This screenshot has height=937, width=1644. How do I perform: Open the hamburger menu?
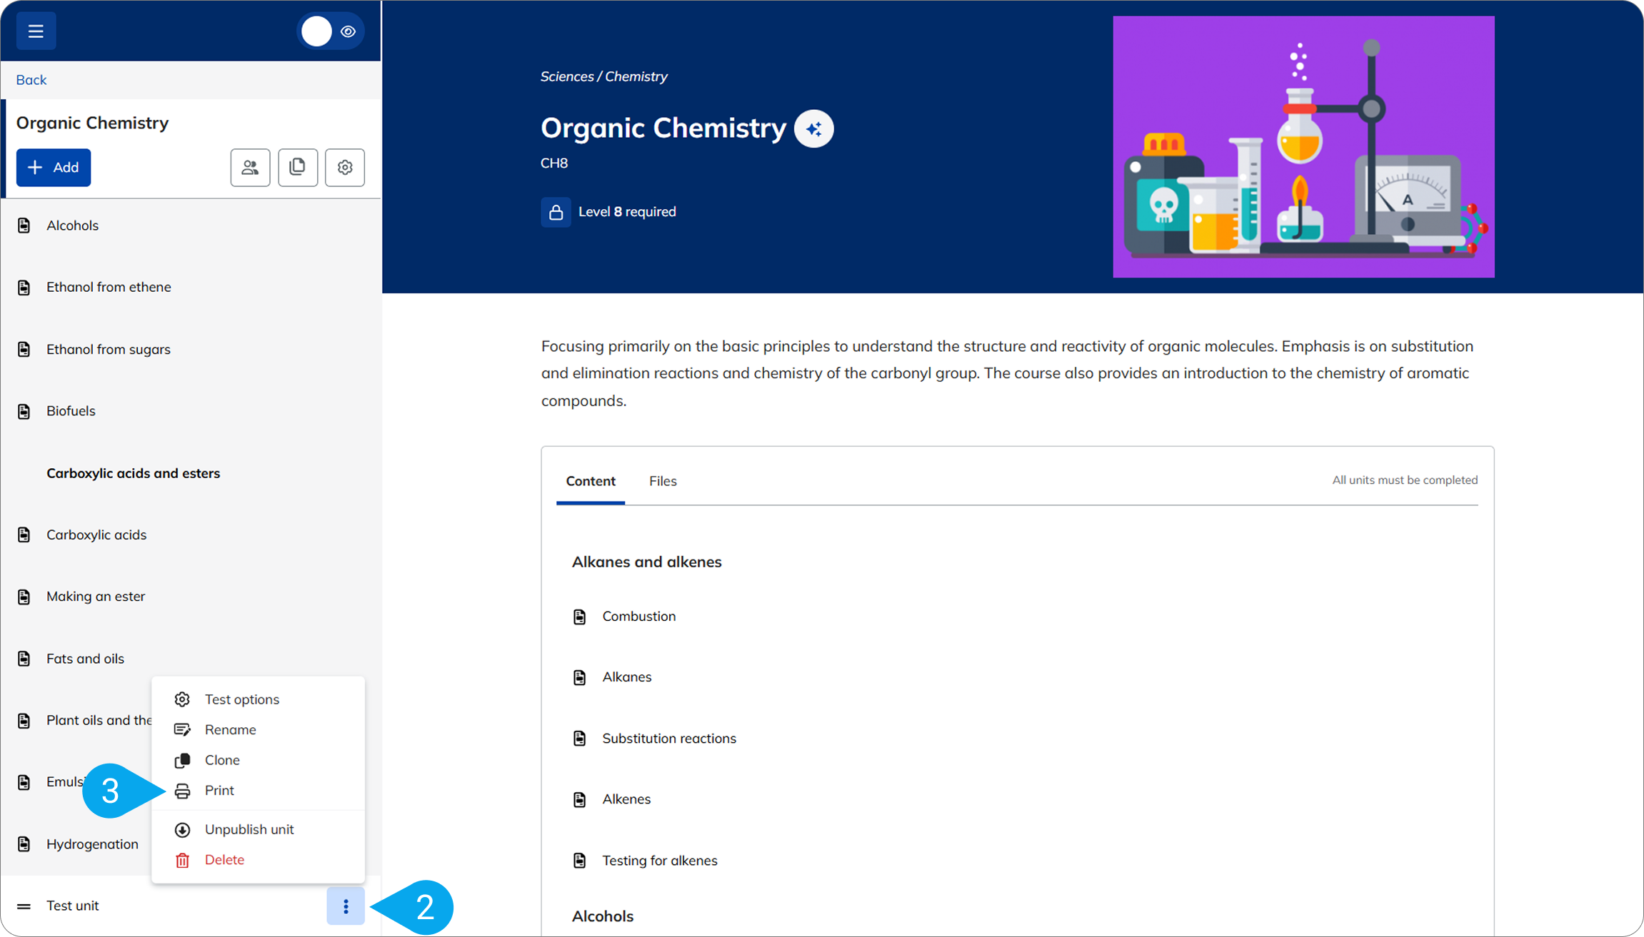36,31
